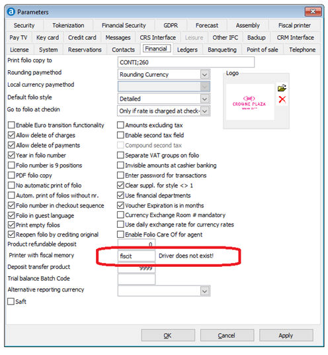Select the Crowne Plaza logo thumbnail
Image resolution: width=328 pixels, height=355 pixels.
click(x=249, y=102)
